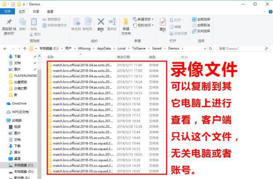Image resolution: width=273 pixels, height=179 pixels.
Task: Open 属性 properties icon
Action: [x=163, y=25]
